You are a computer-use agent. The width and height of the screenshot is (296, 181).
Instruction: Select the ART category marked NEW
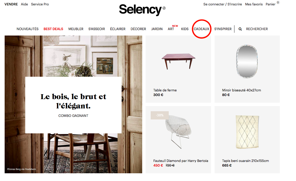(171, 29)
